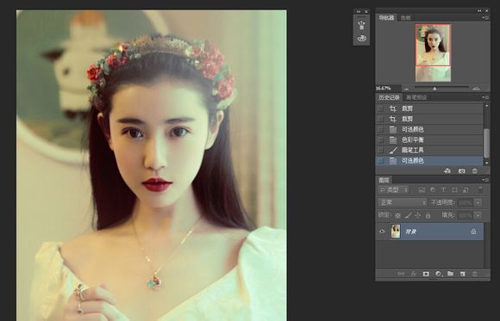Open the 填充 slider dropdown arrow
Screen dimensions: 500x321
pyautogui.click(x=478, y=216)
